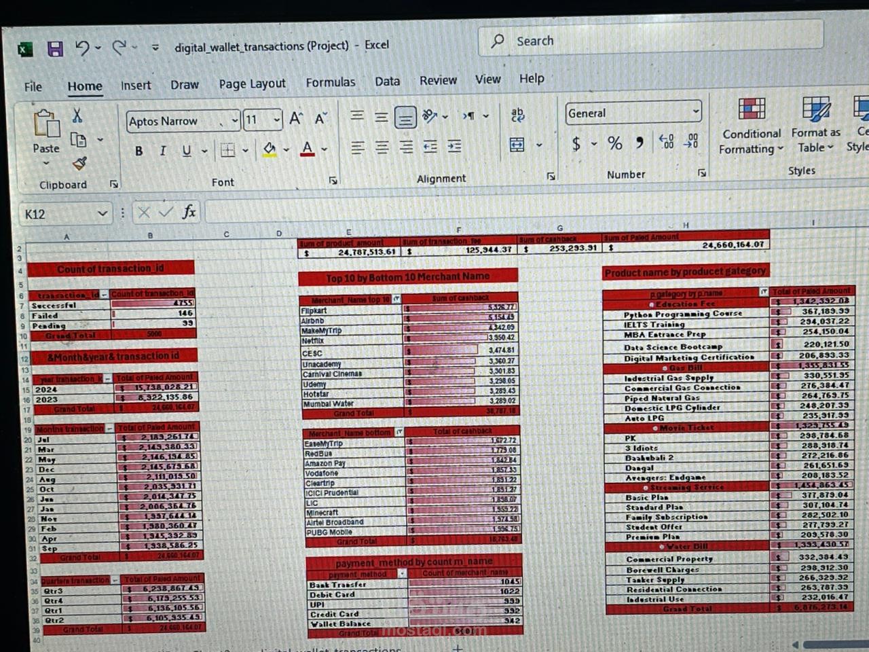
Task: Open the Page Layout tab
Action: click(252, 84)
